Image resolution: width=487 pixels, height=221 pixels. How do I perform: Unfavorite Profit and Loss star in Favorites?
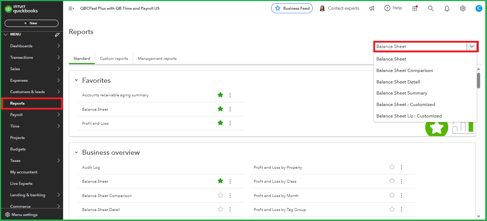[x=221, y=123]
